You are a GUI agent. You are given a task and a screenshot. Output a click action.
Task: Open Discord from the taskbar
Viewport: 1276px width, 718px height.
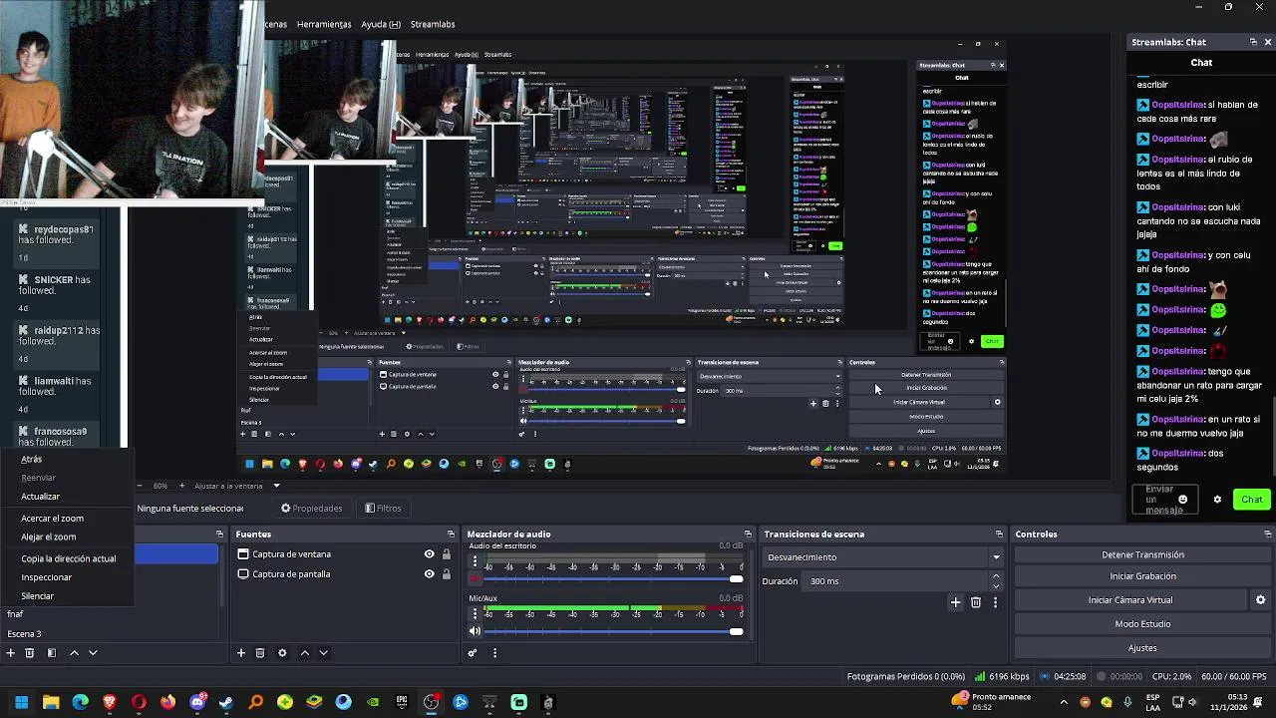[x=197, y=702]
